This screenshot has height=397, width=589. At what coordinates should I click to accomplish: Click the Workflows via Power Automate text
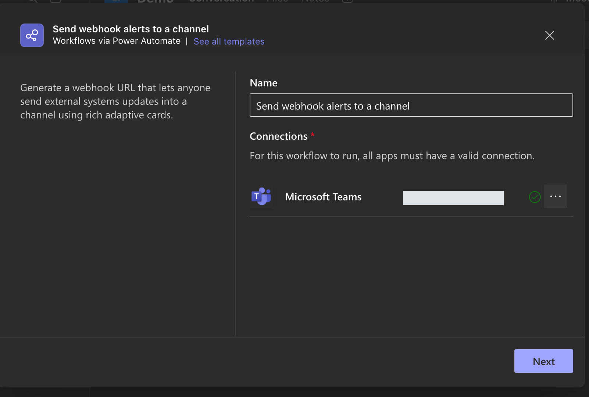117,41
